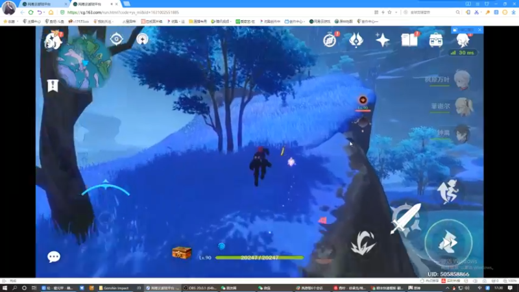Click the green shield security icon
Viewport: 519px width, 292px height.
(62, 12)
